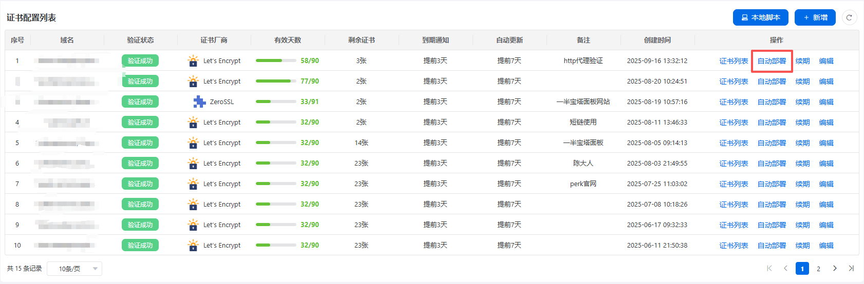Click the Let's Encrypt logo in row 10
The width and height of the screenshot is (864, 284).
tap(193, 246)
